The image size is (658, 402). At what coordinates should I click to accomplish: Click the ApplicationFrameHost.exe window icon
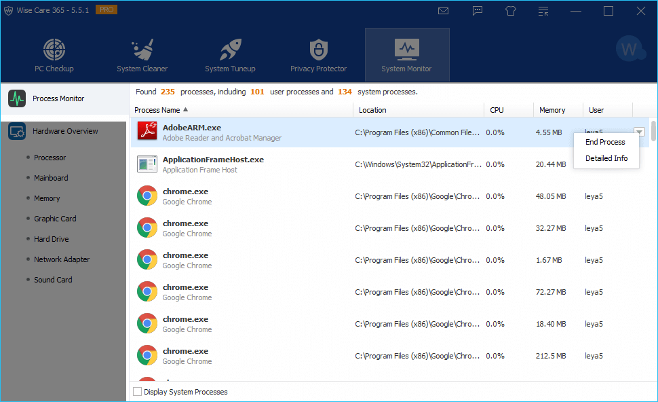147,164
